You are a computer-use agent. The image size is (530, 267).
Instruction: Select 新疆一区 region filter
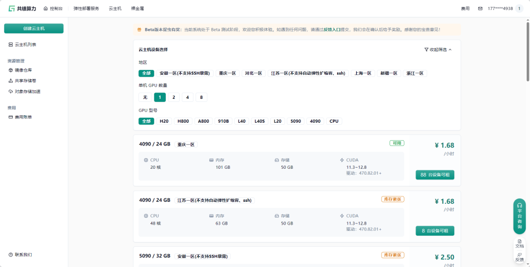[x=389, y=73]
